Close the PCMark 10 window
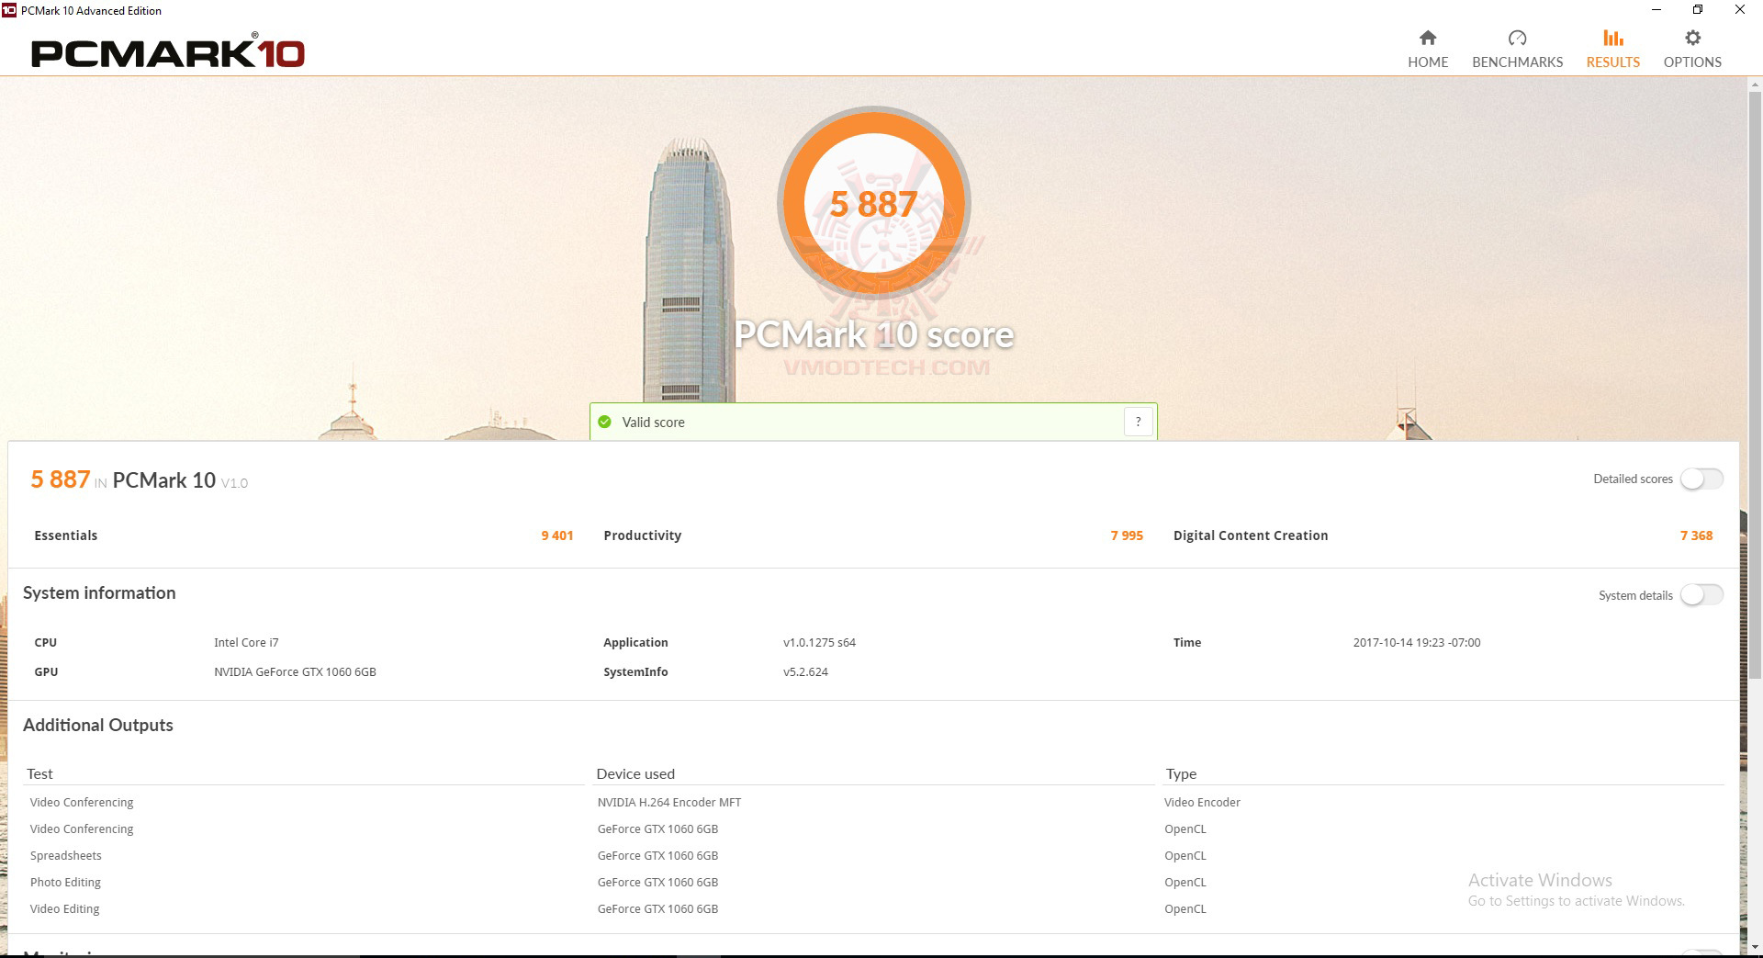The width and height of the screenshot is (1763, 958). point(1740,10)
